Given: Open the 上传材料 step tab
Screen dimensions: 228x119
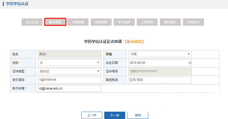Looking at the screenshot, I should (x=147, y=22).
